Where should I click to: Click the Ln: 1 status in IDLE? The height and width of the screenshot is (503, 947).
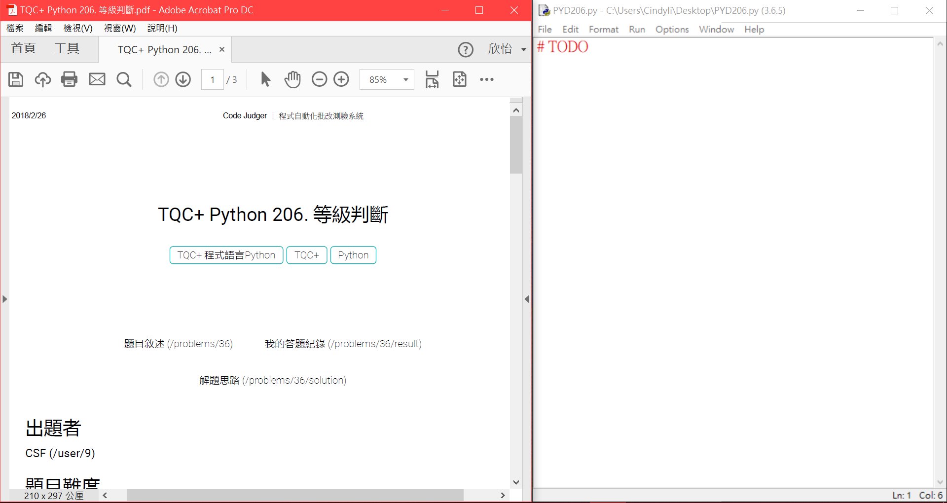[901, 495]
